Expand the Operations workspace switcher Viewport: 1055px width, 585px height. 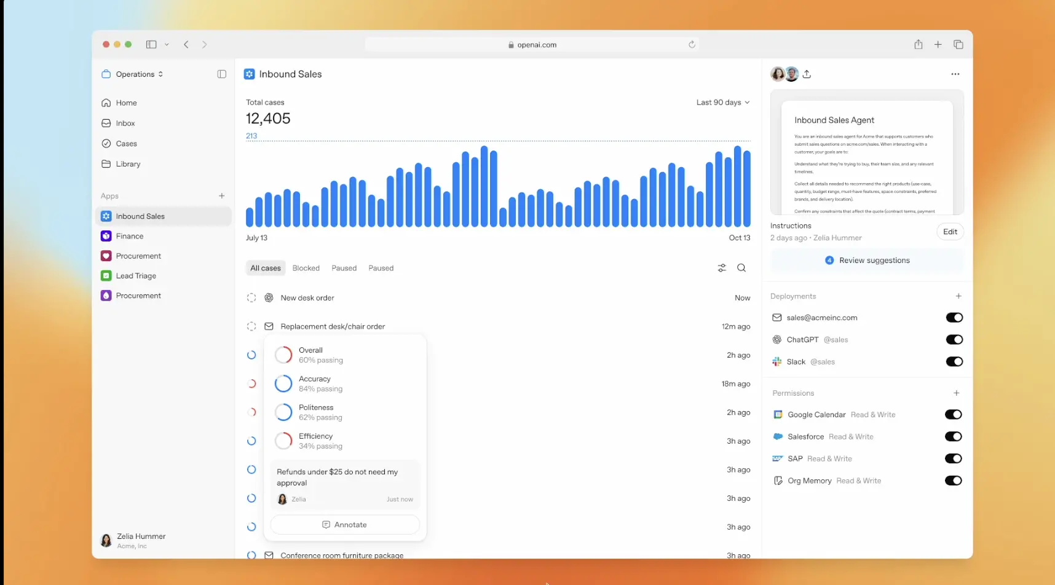click(133, 74)
